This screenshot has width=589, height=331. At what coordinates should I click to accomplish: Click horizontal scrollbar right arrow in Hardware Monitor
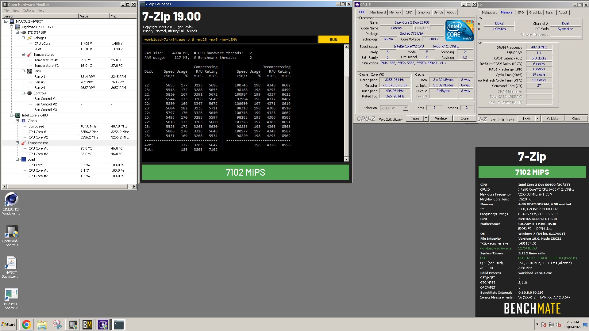134,186
